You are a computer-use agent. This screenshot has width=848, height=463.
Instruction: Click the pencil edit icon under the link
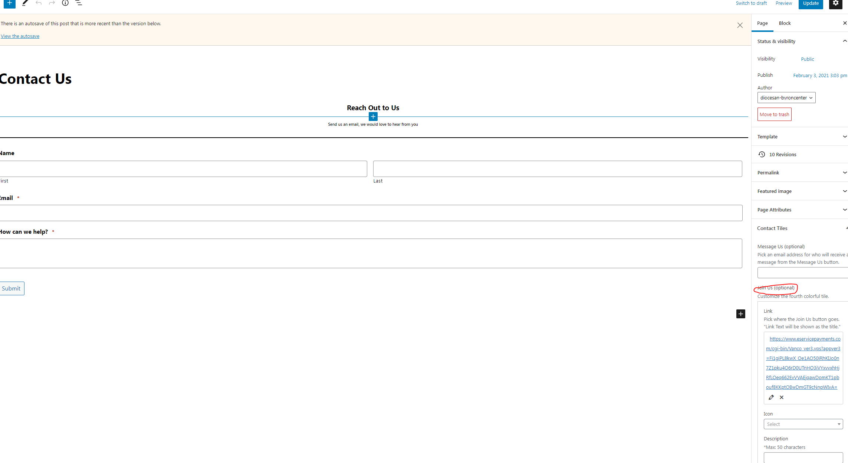pyautogui.click(x=771, y=397)
